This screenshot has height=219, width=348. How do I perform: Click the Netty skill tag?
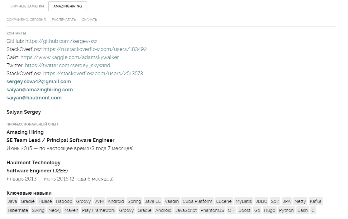(x=300, y=201)
